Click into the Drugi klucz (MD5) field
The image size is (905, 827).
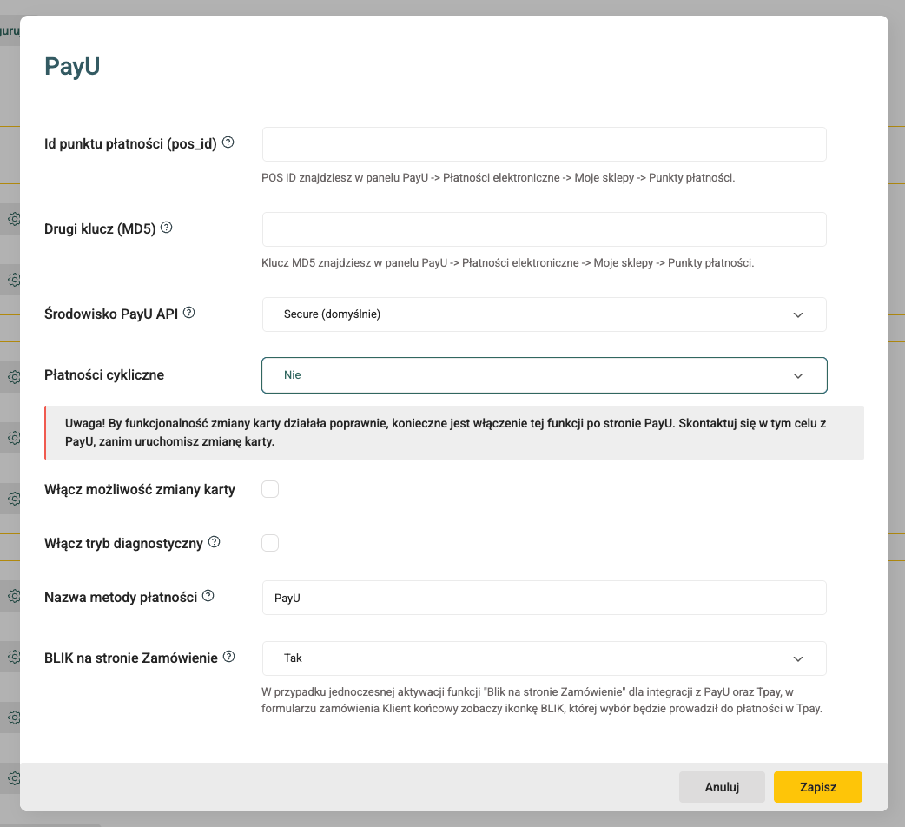[544, 229]
